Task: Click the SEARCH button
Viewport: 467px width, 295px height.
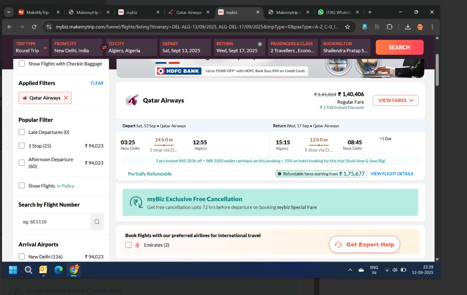Action: pos(399,48)
